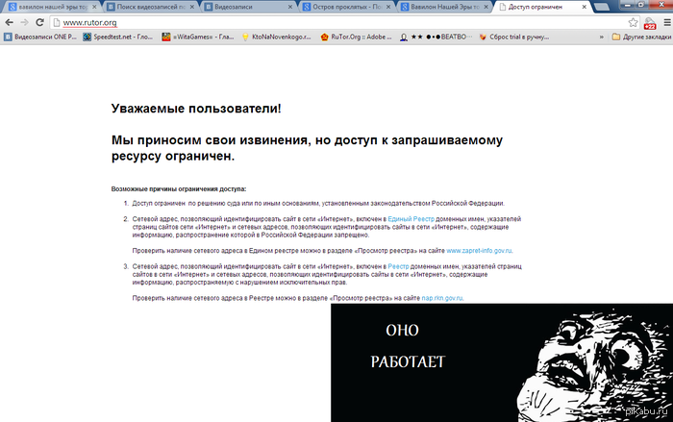Open the Chrome hamburger menu
Image resolution: width=673 pixels, height=422 pixels.
coord(667,23)
